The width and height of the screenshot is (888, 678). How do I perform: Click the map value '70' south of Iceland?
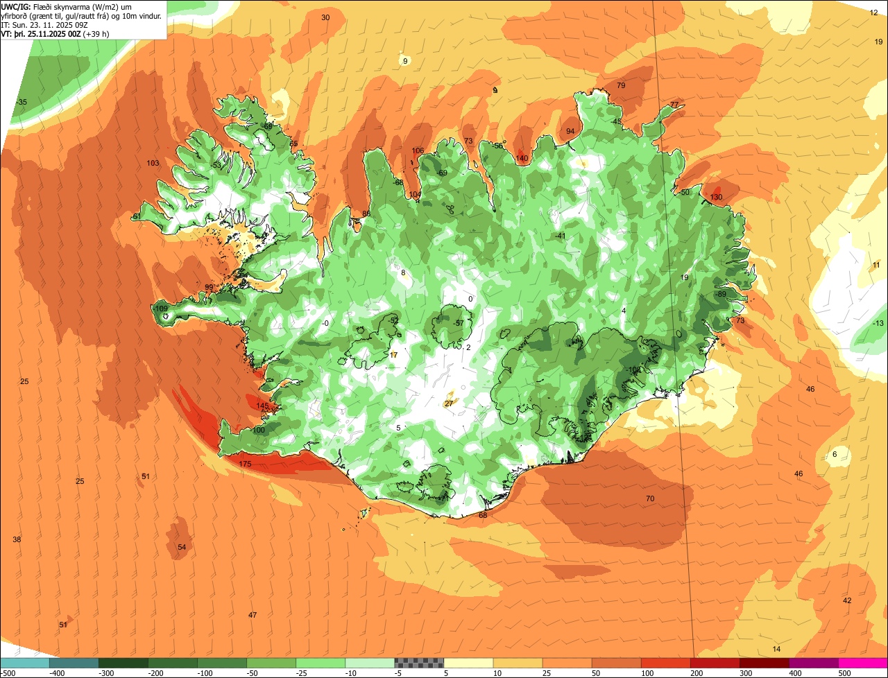[650, 499]
